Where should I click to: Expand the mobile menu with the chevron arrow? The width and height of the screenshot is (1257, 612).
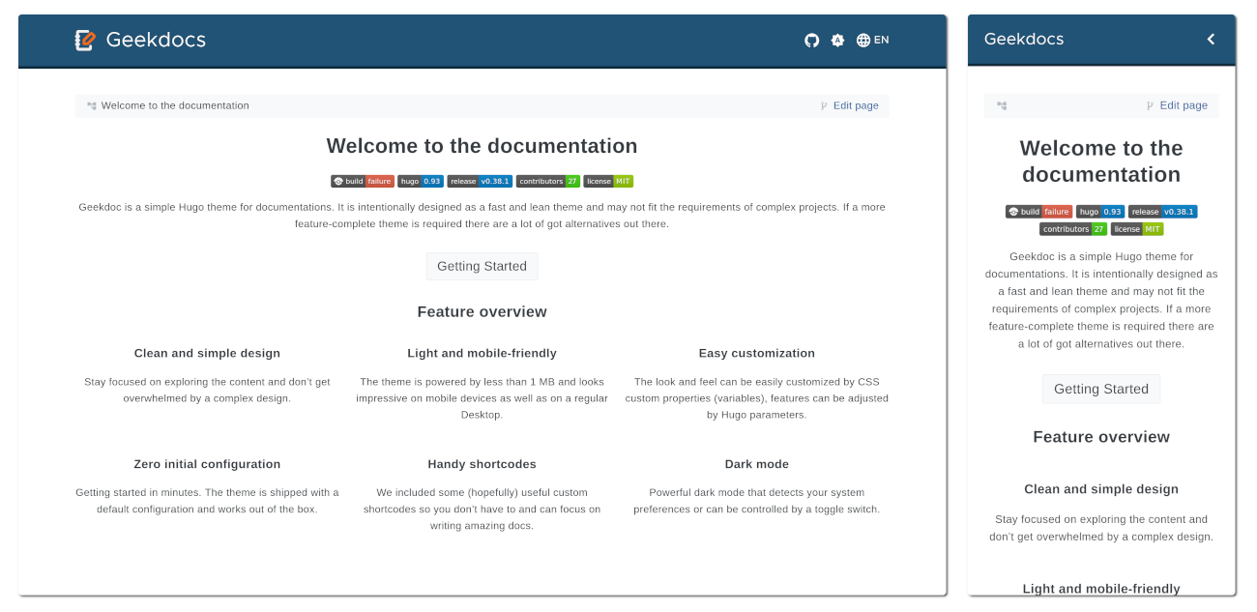tap(1211, 39)
